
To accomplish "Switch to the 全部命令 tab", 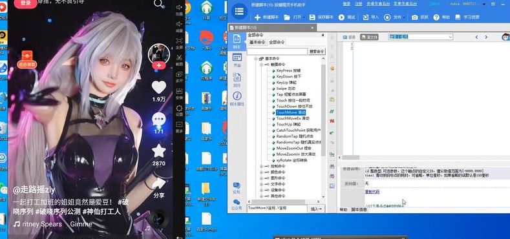I will [277, 42].
